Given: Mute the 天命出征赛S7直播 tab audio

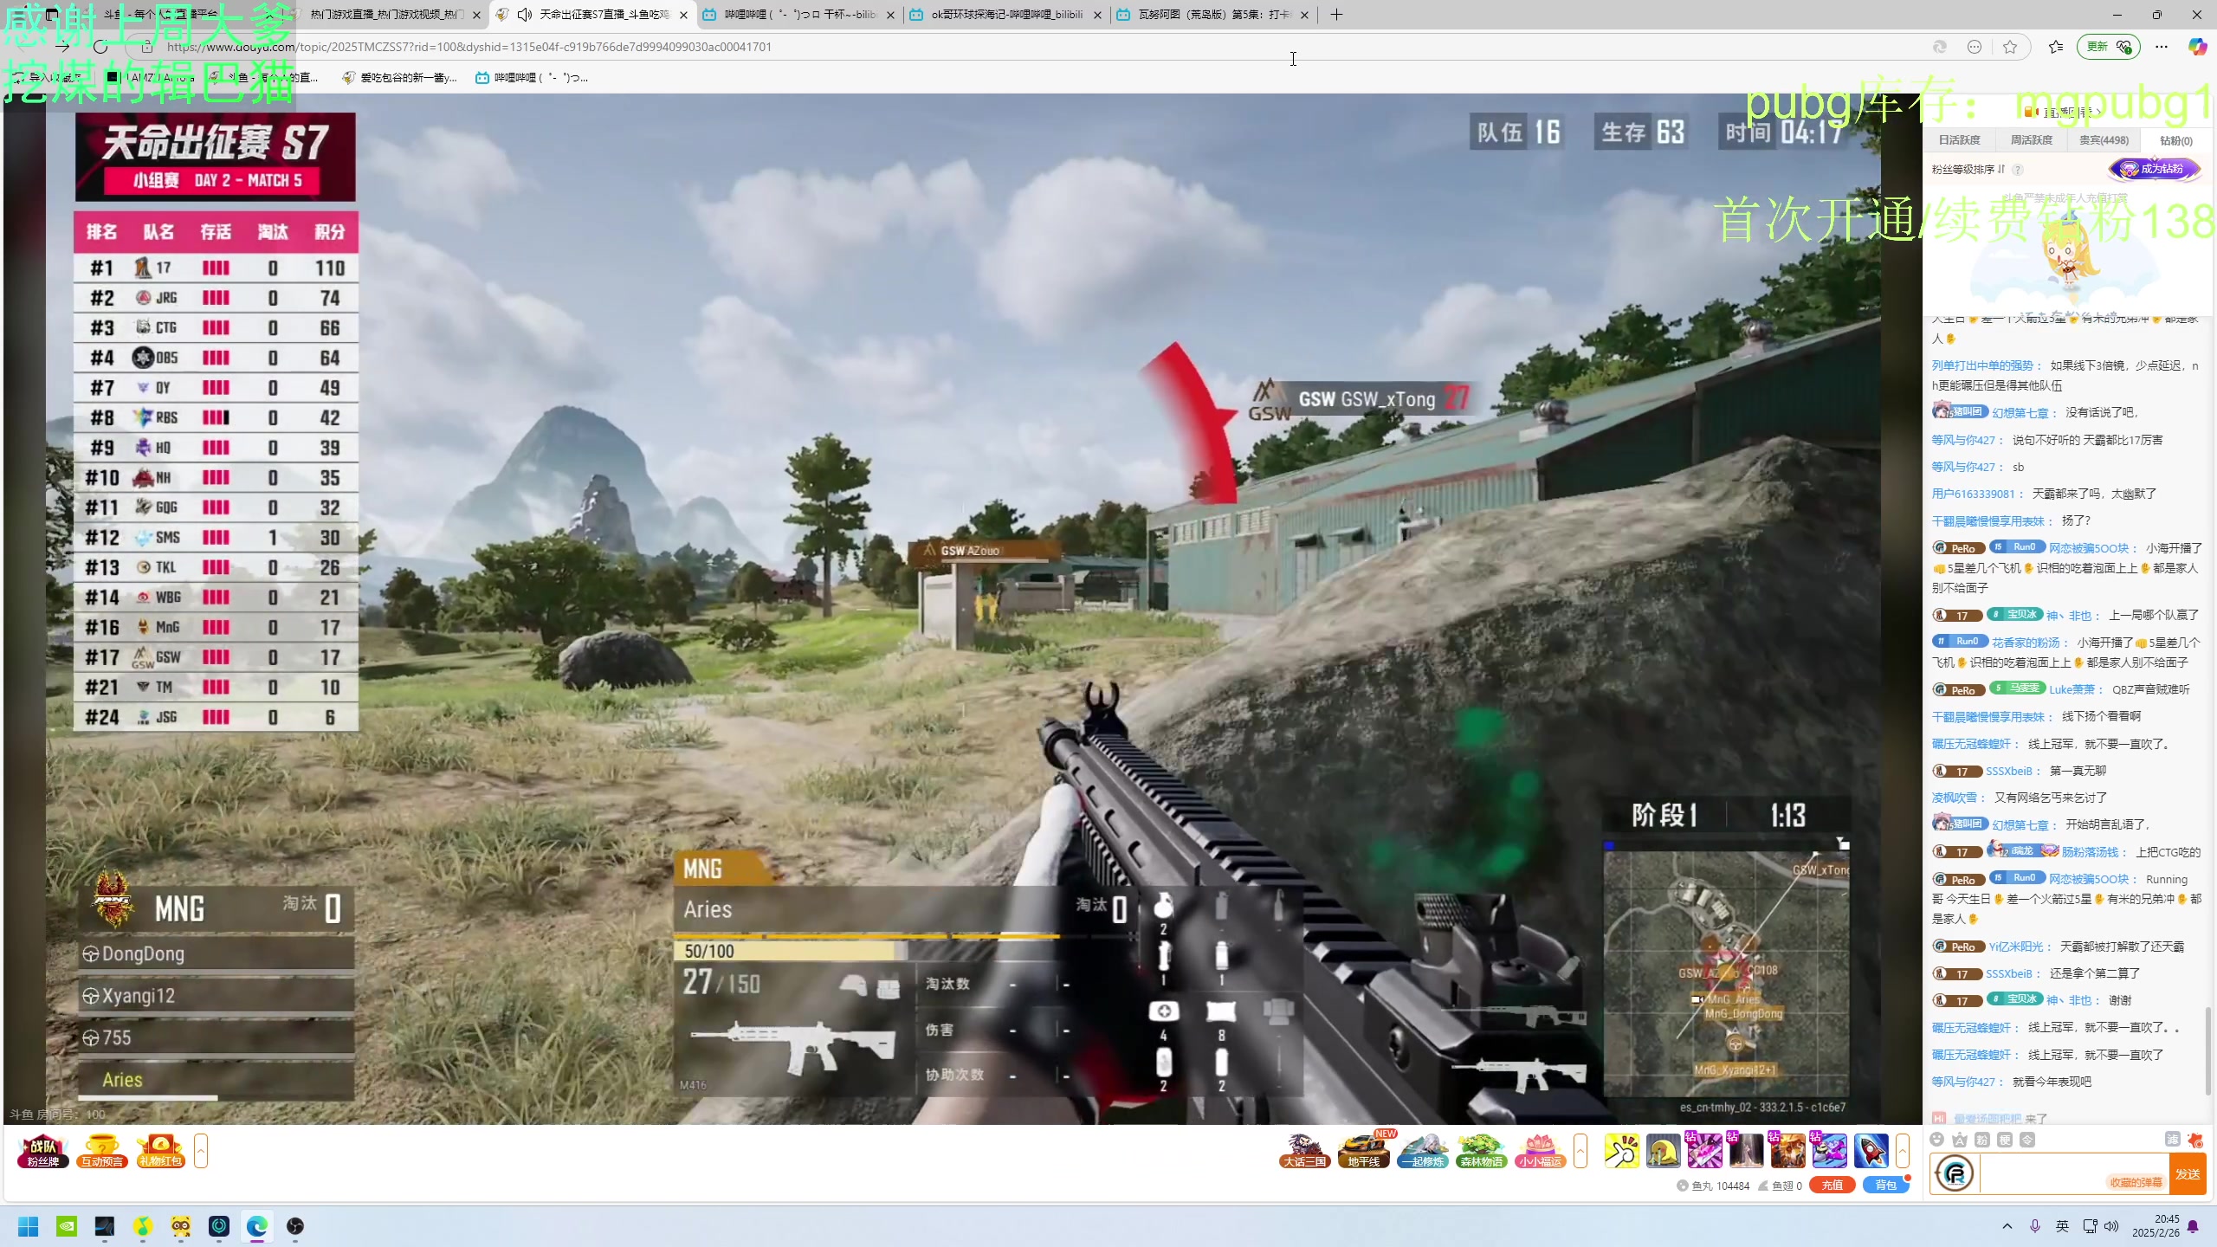Looking at the screenshot, I should 524,15.
